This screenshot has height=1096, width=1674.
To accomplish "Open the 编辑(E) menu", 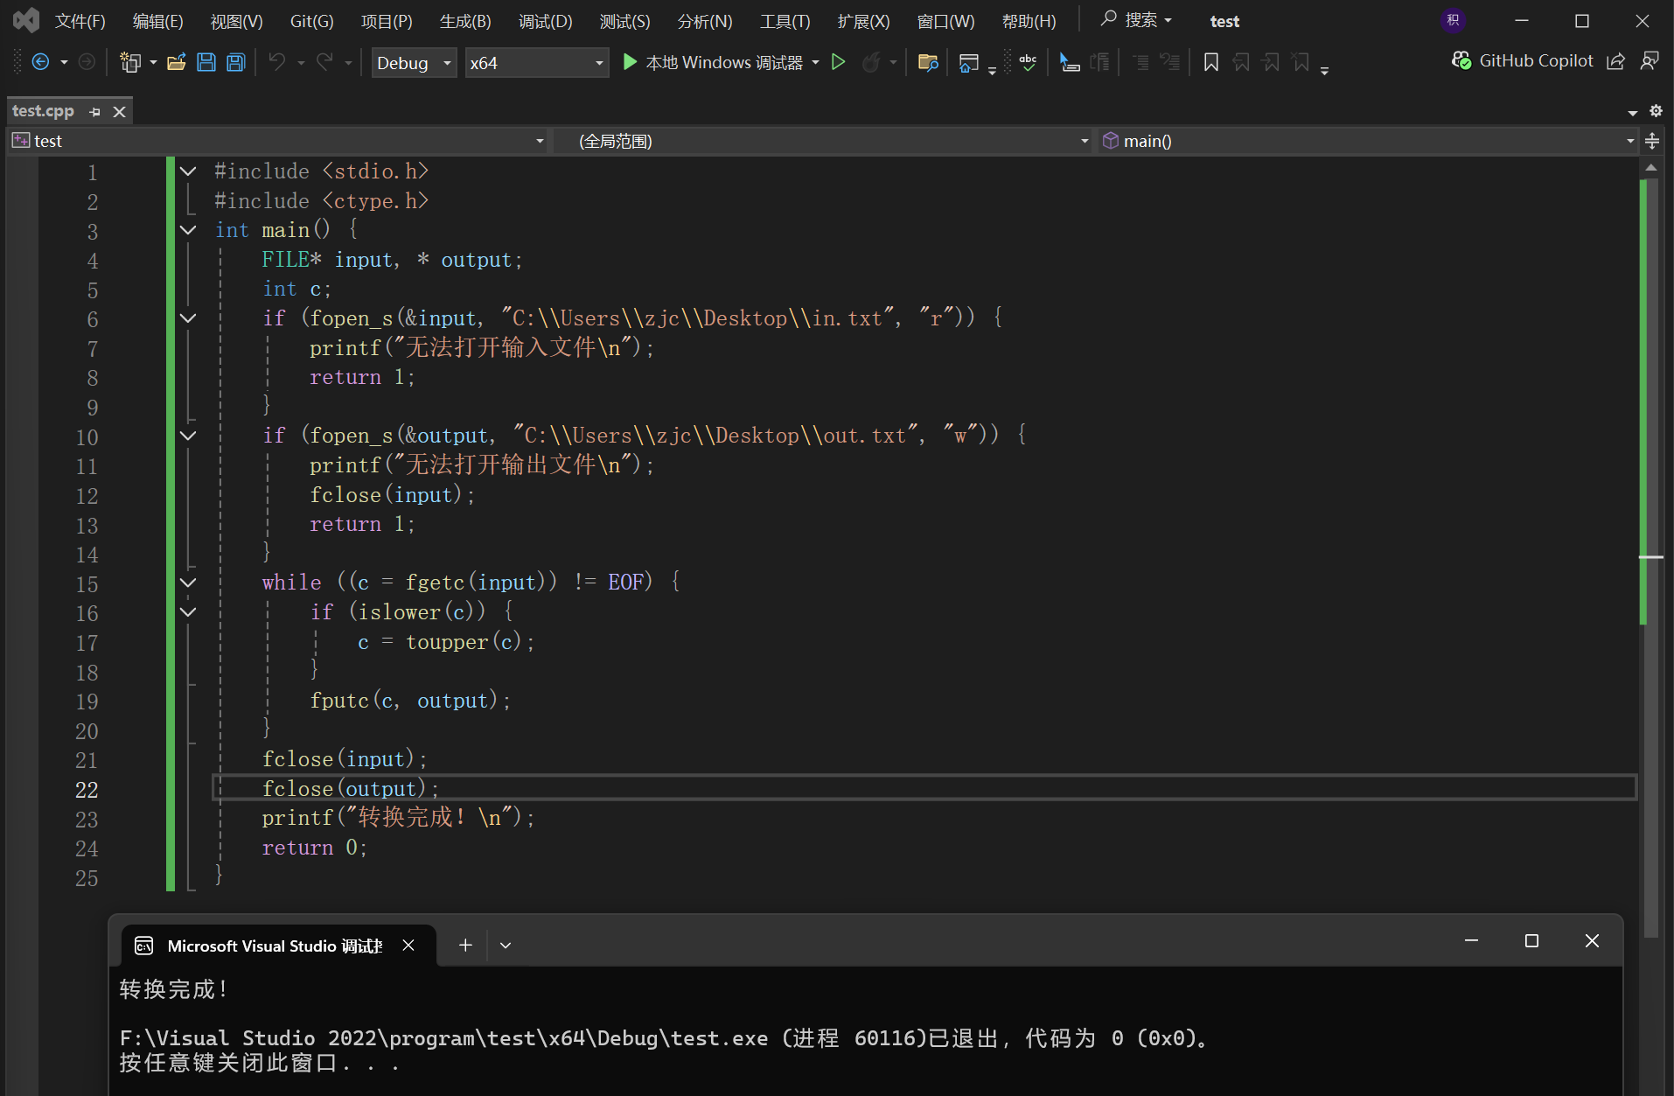I will [158, 21].
